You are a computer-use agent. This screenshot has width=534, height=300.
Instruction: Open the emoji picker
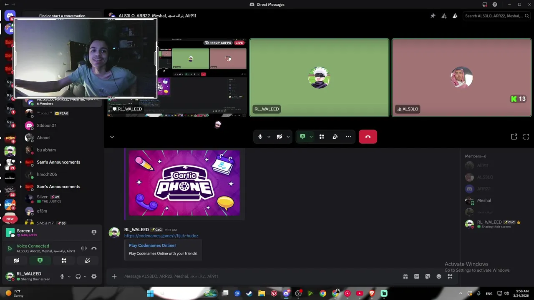point(439,276)
